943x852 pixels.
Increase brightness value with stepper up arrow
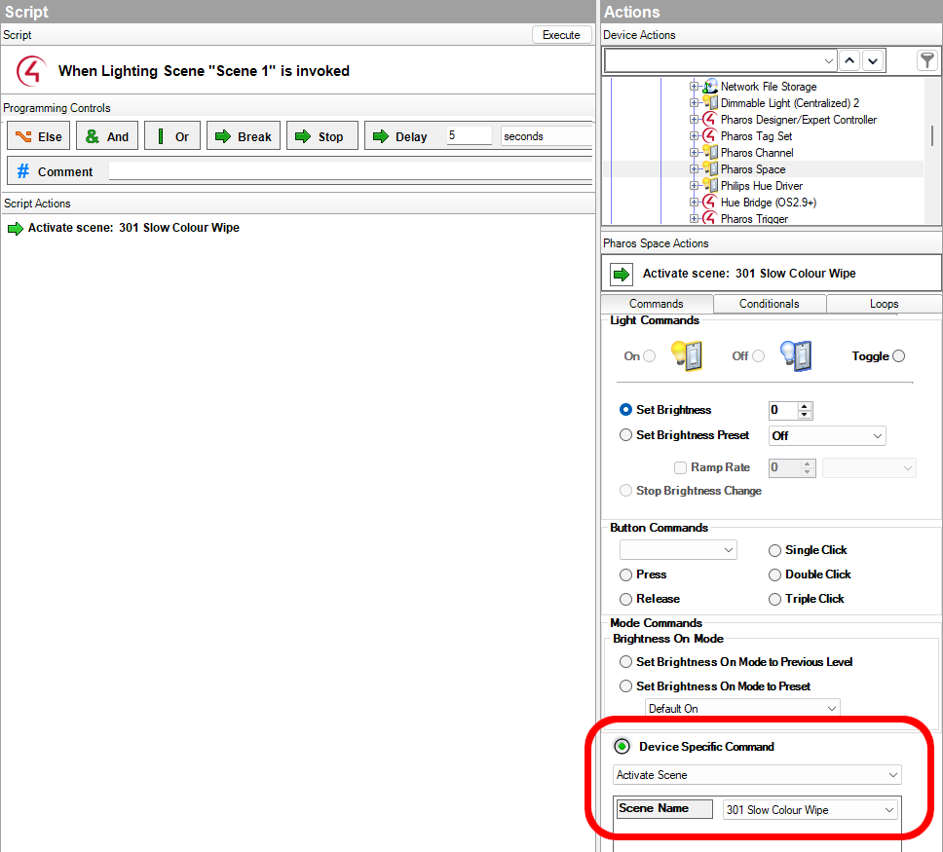point(805,406)
